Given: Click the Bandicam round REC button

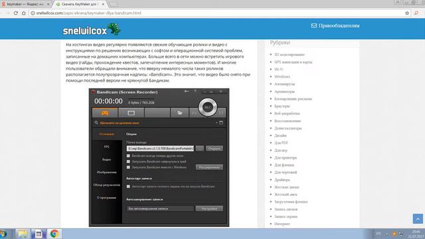Looking at the screenshot, I should pyautogui.click(x=208, y=108).
